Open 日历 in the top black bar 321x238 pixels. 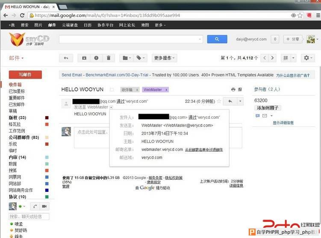click(88, 25)
